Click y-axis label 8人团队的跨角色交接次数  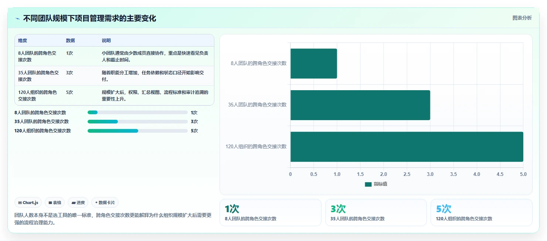[x=258, y=63]
